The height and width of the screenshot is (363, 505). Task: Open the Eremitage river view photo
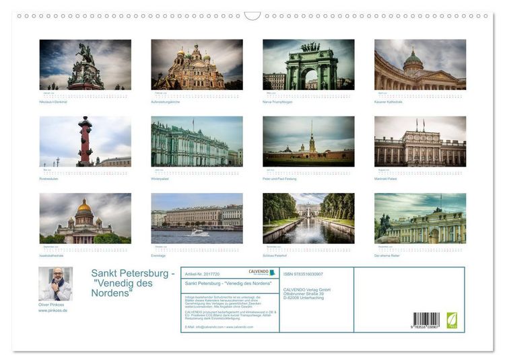(197, 218)
